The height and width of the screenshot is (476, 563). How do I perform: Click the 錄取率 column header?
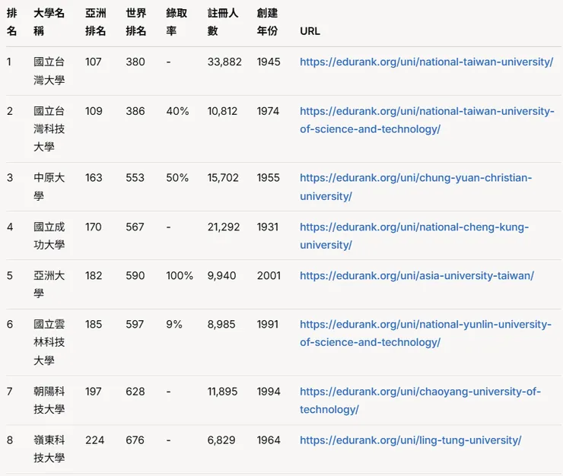[x=177, y=22]
